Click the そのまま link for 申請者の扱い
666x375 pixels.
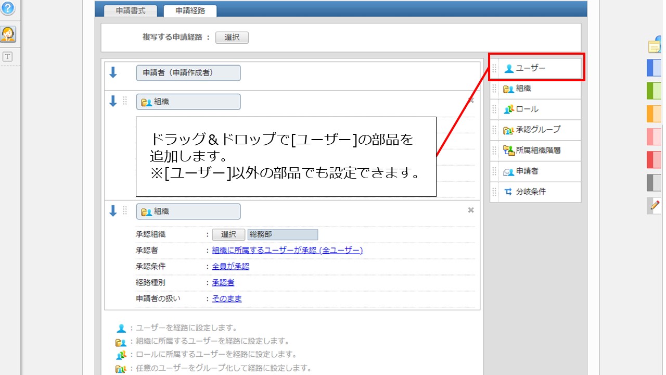pyautogui.click(x=227, y=299)
